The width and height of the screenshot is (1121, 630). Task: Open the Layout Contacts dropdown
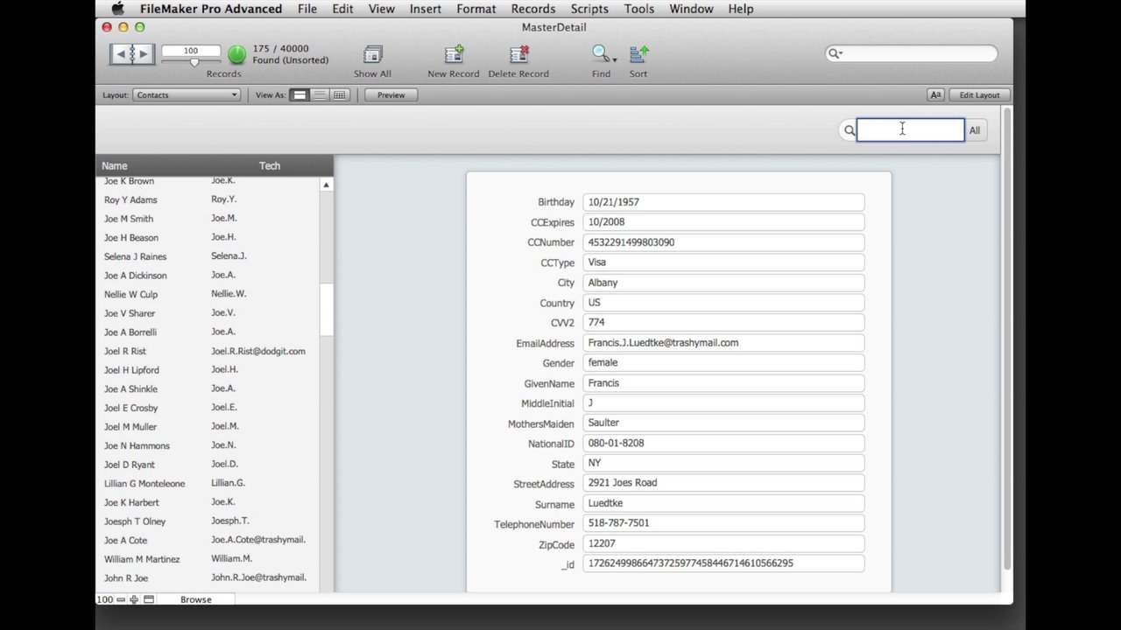click(187, 94)
